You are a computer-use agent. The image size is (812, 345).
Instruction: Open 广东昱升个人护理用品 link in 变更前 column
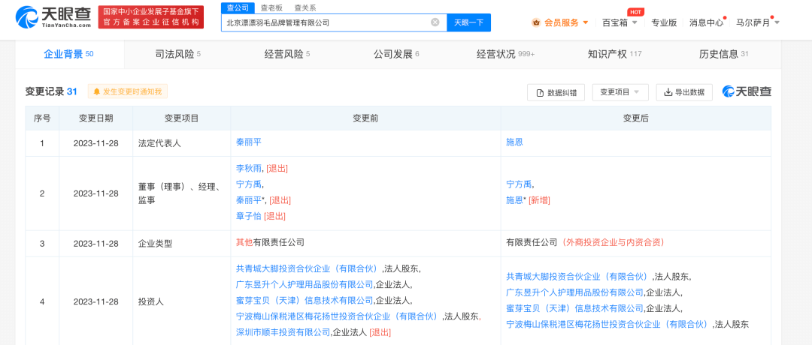[x=304, y=284]
